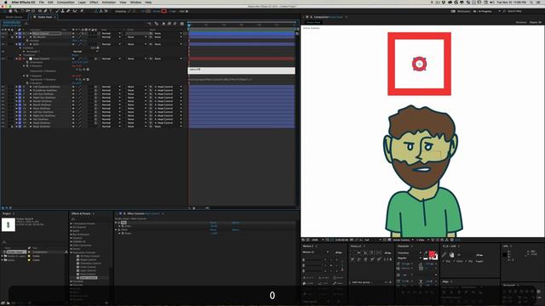545x306 pixels.
Task: Select the Unified Camera tool
Action: pos(27,11)
